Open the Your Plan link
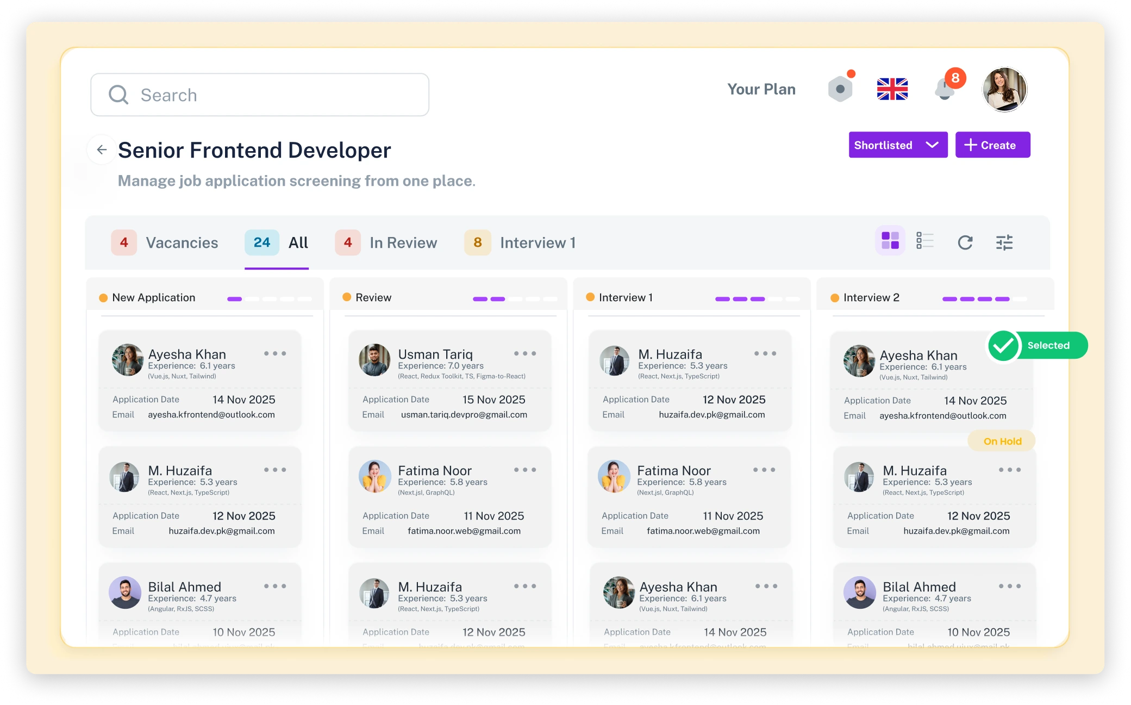 (761, 89)
